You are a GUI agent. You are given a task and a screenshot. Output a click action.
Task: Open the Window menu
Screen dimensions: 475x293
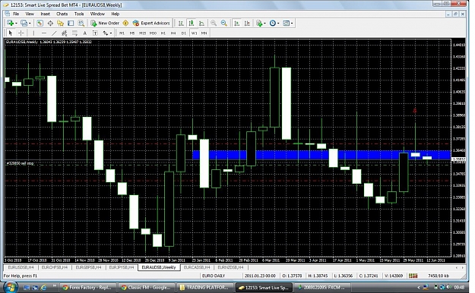tap(97, 14)
